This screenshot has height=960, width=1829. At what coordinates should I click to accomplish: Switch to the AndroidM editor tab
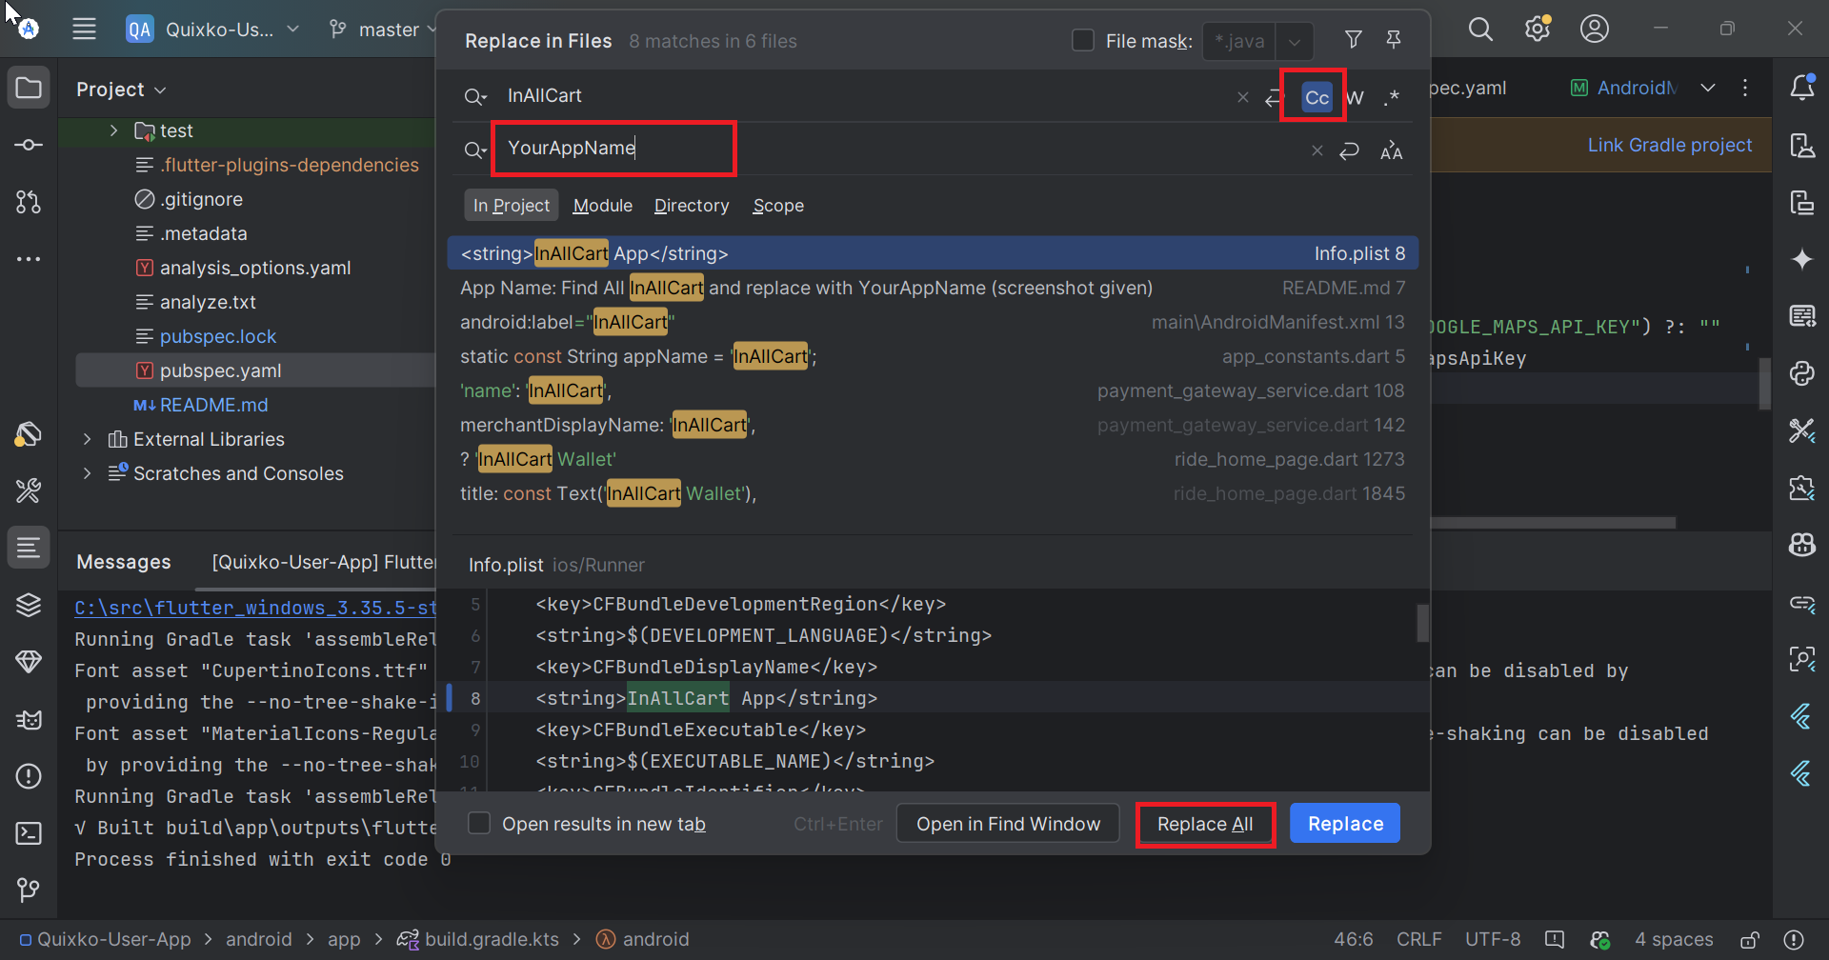pos(1623,88)
